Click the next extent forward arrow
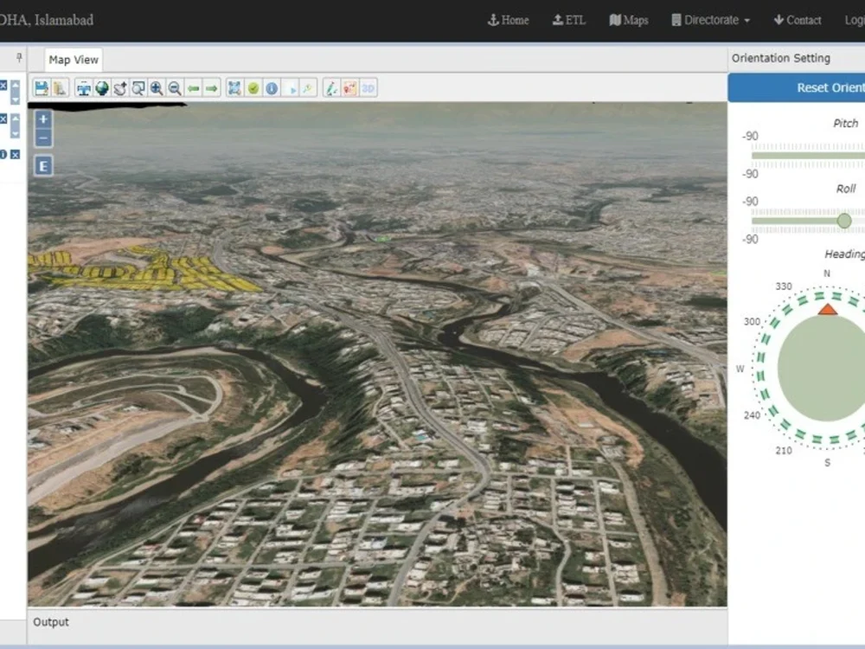 pos(210,87)
